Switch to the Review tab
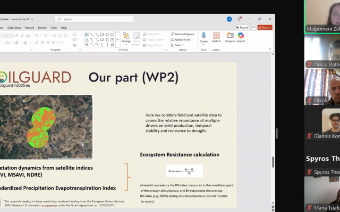 pyautogui.click(x=42, y=28)
